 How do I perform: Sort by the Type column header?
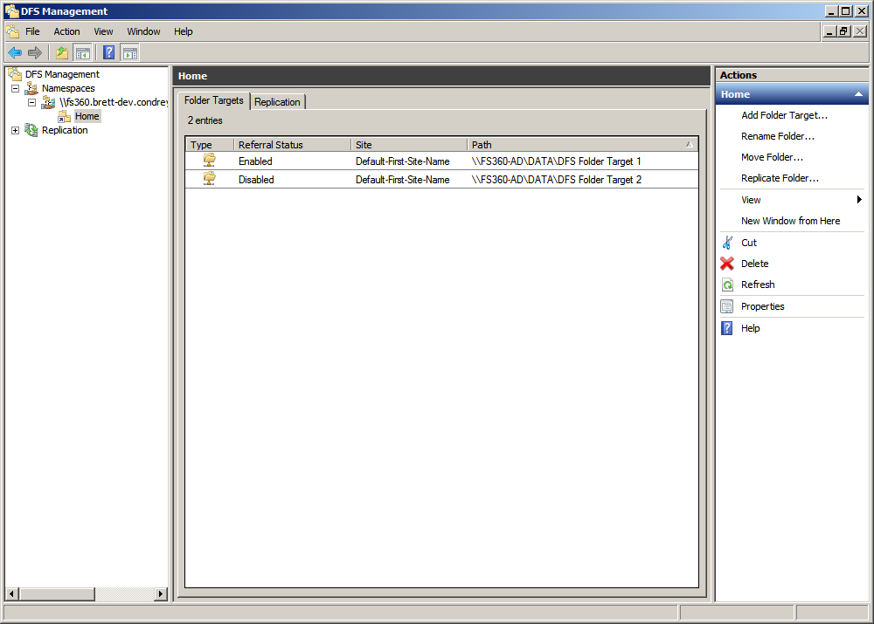209,145
